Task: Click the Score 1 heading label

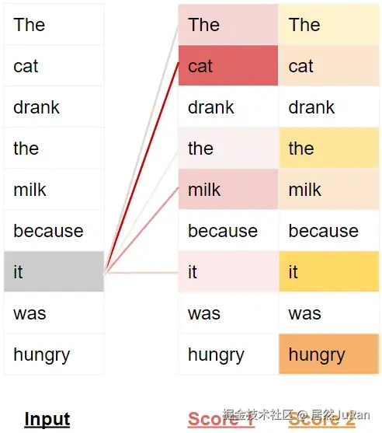Action: tap(221, 419)
